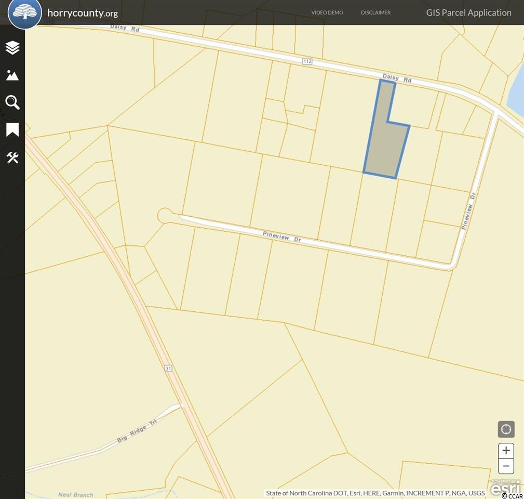The width and height of the screenshot is (524, 499).
Task: Open the map layers panel
Action: (12, 48)
